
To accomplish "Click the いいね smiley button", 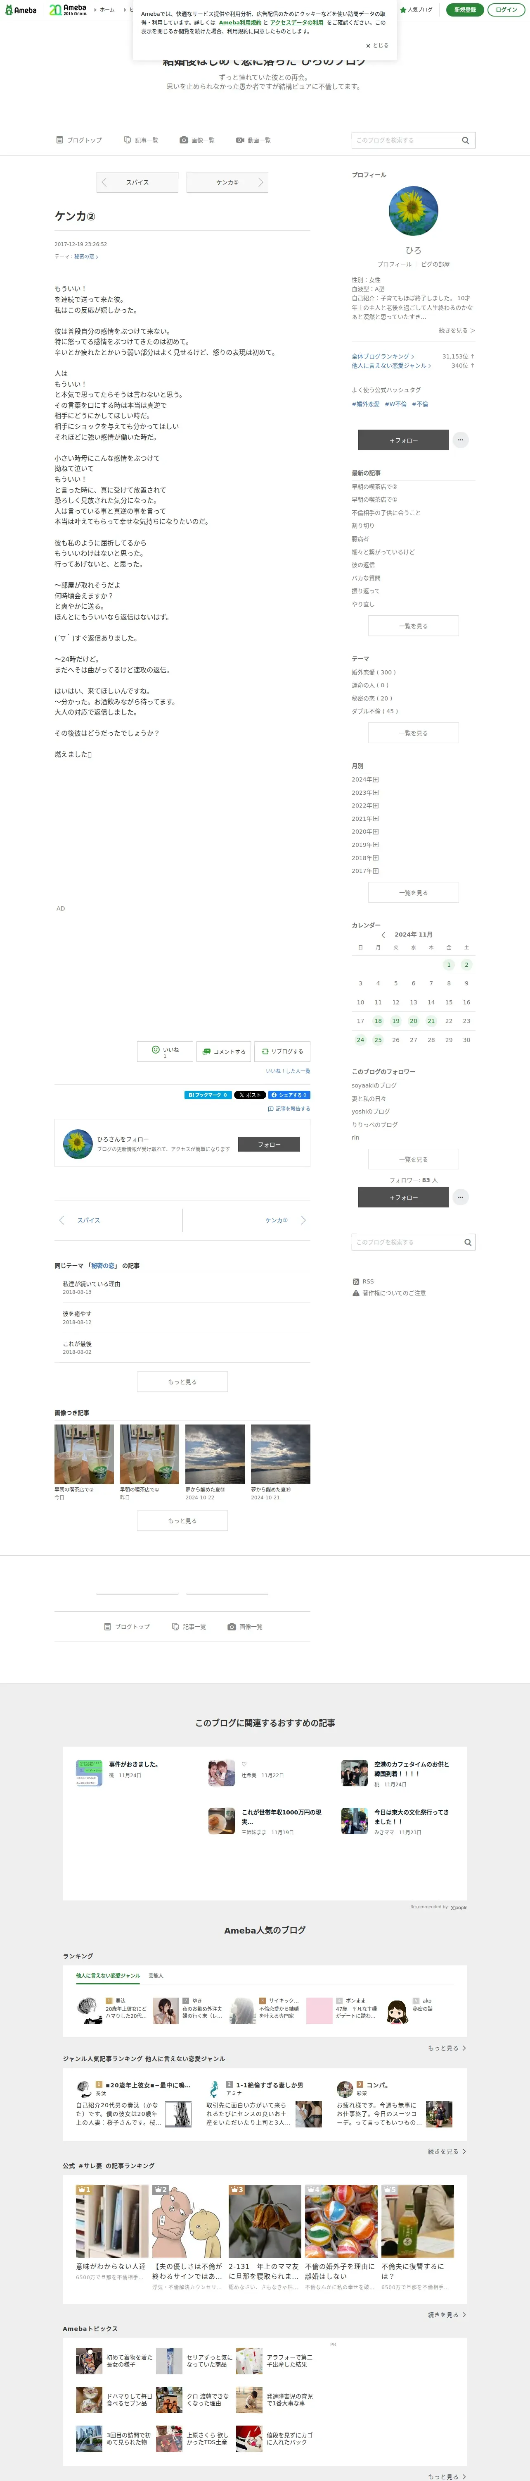I will tap(166, 1051).
